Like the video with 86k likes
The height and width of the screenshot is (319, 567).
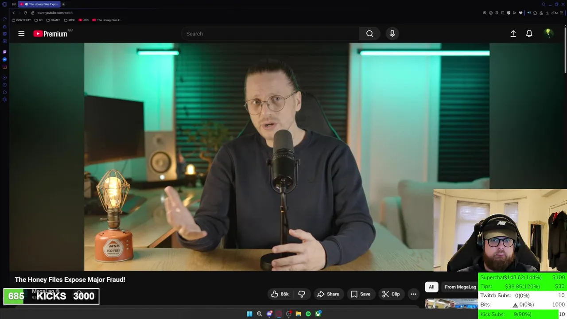pyautogui.click(x=280, y=294)
